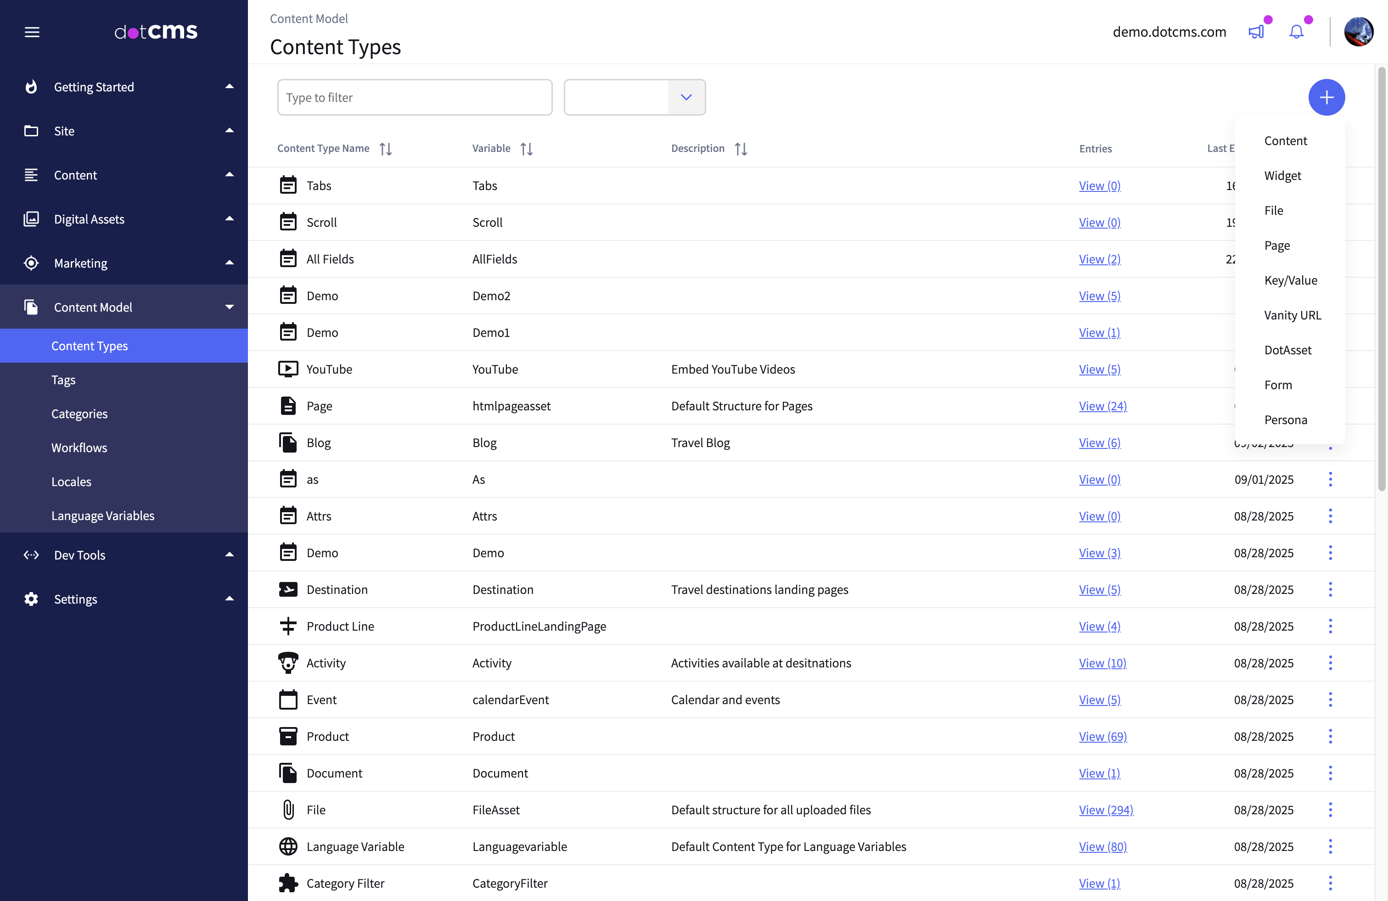1388x901 pixels.
Task: Open the three-dot menu for Product row
Action: click(x=1330, y=736)
